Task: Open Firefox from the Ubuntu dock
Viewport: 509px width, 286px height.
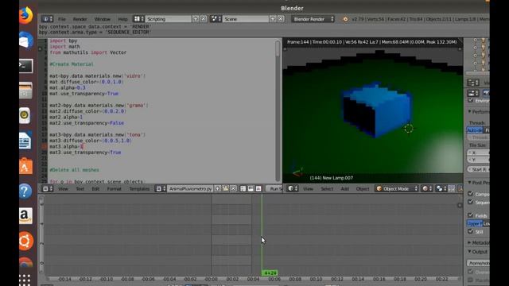Action: click(26, 15)
